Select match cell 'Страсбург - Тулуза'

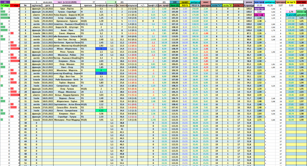(x=67, y=117)
